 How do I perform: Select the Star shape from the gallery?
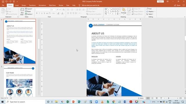[x=117, y=14]
